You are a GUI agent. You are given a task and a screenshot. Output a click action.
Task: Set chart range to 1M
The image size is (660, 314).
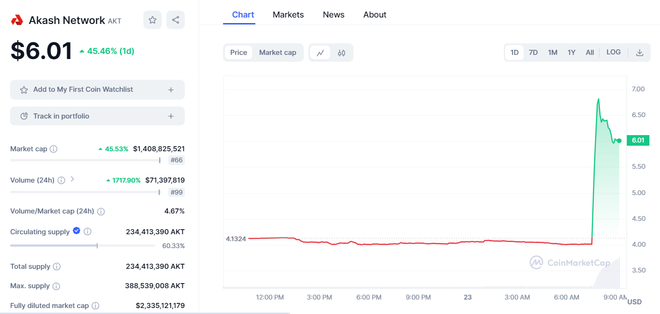tap(553, 53)
